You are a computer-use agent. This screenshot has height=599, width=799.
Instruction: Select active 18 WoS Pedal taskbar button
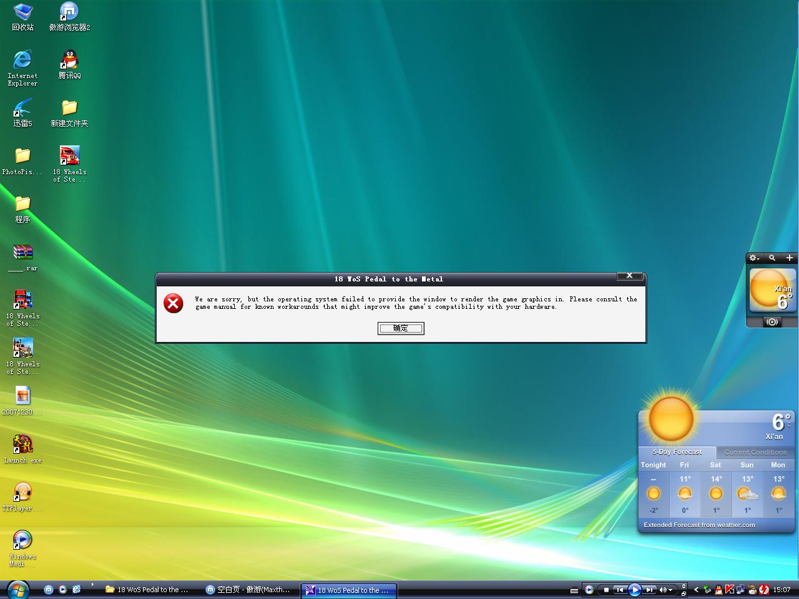(x=349, y=590)
